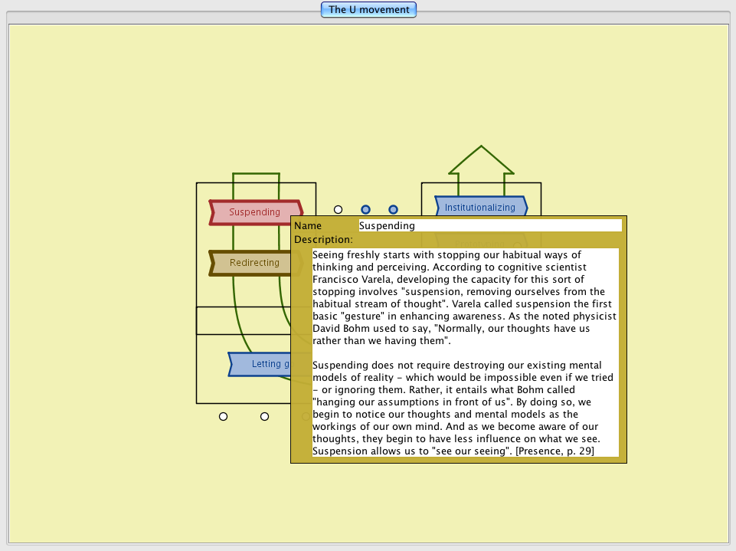
Task: Click the faded circle at popup's bottom-left edge
Action: (305, 416)
